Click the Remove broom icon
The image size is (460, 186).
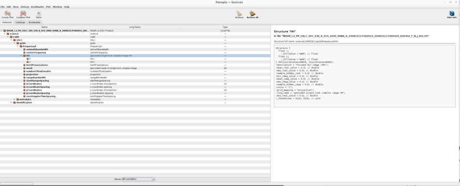pos(239,13)
